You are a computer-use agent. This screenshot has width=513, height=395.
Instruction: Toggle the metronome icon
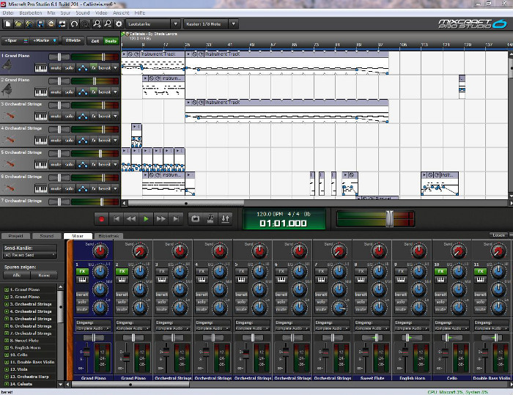click(x=210, y=219)
